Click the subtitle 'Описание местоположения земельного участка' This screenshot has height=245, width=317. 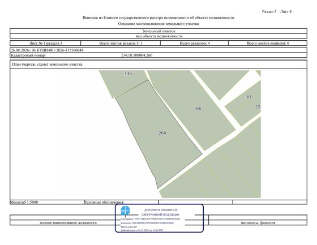point(158,24)
